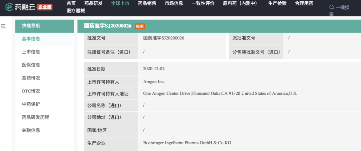This screenshot has width=361, height=151.
Task: Select 中药保护 in quick navigation
Action: 31,104
